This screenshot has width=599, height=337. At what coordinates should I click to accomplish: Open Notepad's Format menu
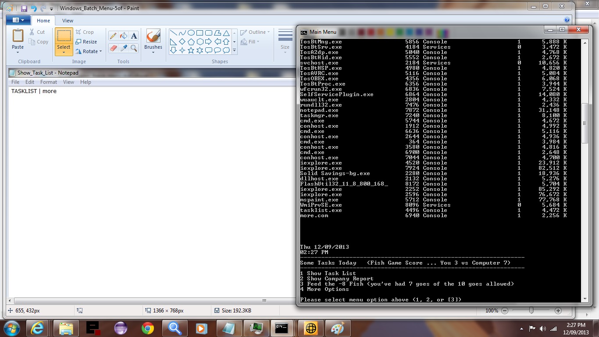[49, 82]
